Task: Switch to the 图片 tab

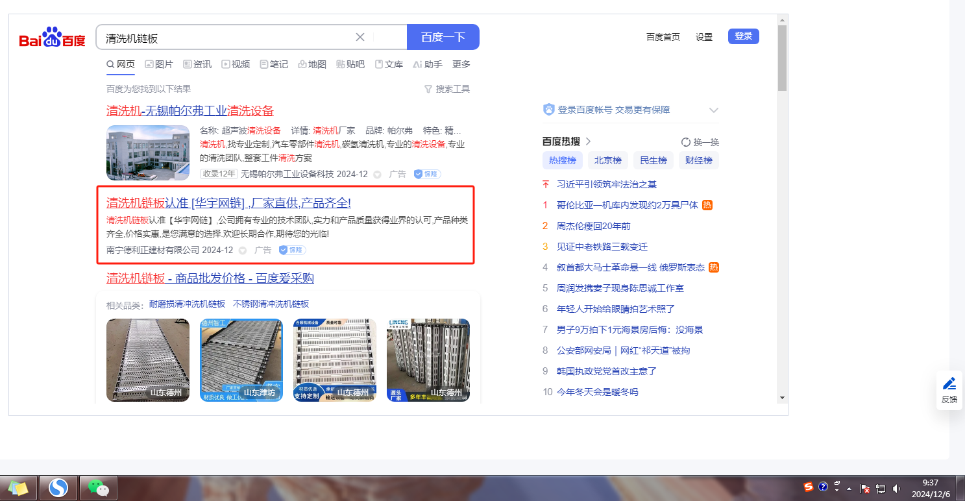Action: pos(159,64)
